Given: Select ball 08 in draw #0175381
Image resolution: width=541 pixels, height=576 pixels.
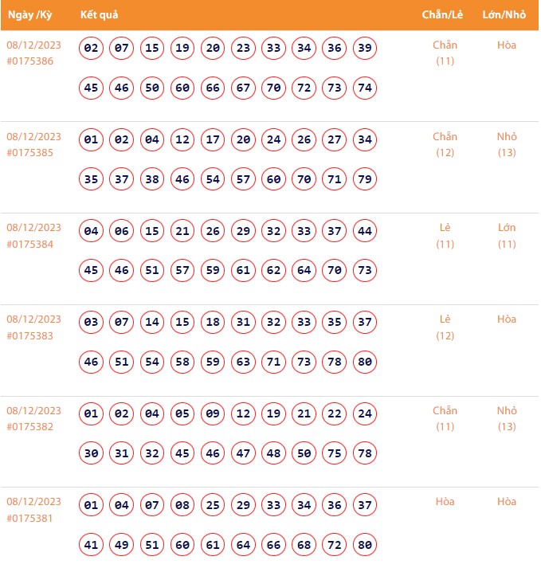Looking at the screenshot, I should [182, 506].
